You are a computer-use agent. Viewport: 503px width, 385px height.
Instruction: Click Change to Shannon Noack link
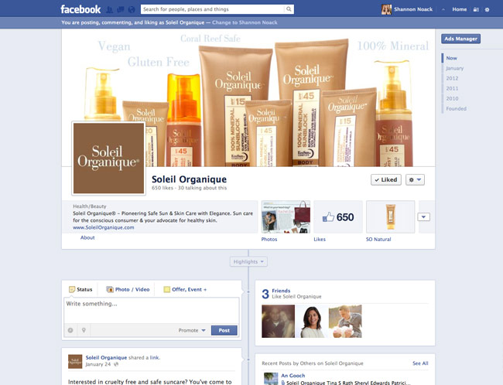[x=245, y=22]
